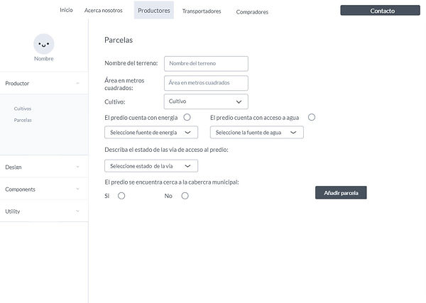This screenshot has width=426, height=303.
Task: Open Compradores navigation item
Action: coord(252,12)
